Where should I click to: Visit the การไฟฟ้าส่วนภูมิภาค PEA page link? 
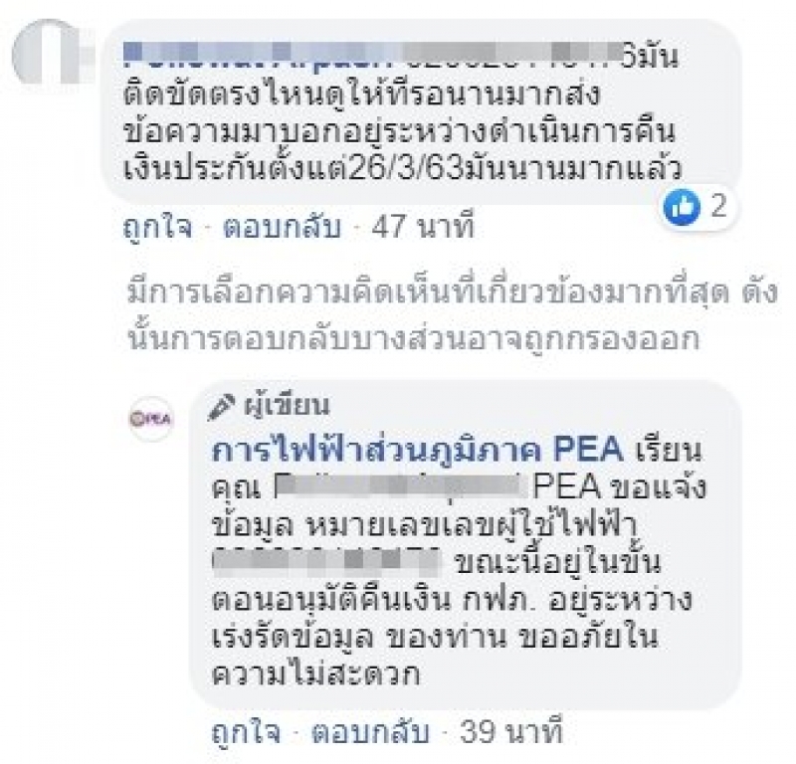point(417,450)
